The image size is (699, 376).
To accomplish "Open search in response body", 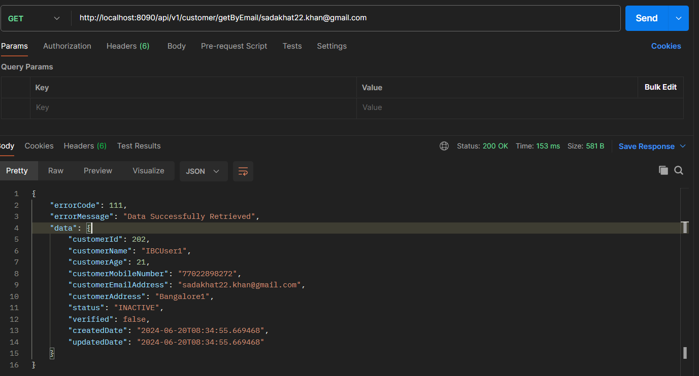I will 679,170.
